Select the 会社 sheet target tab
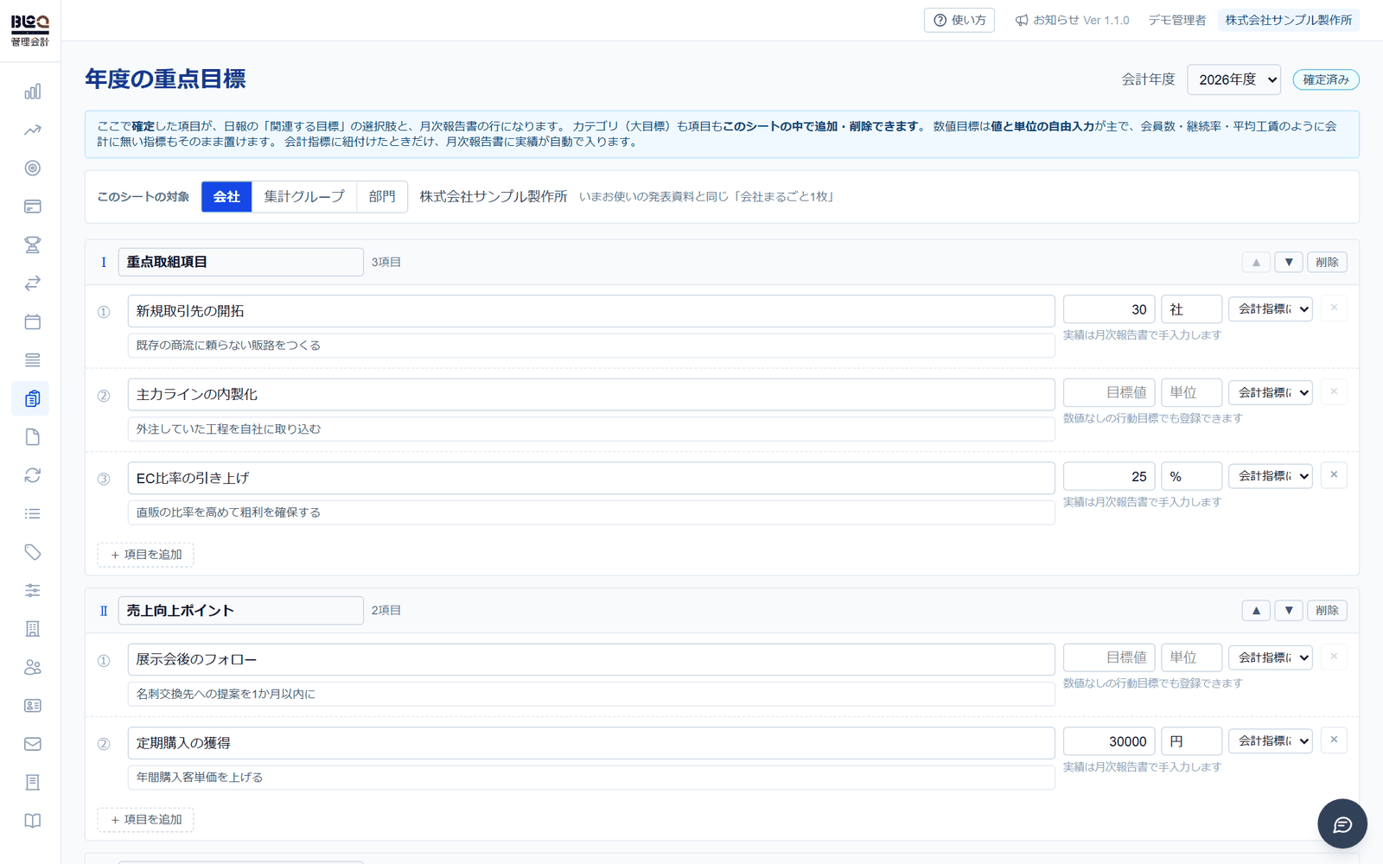 click(226, 197)
